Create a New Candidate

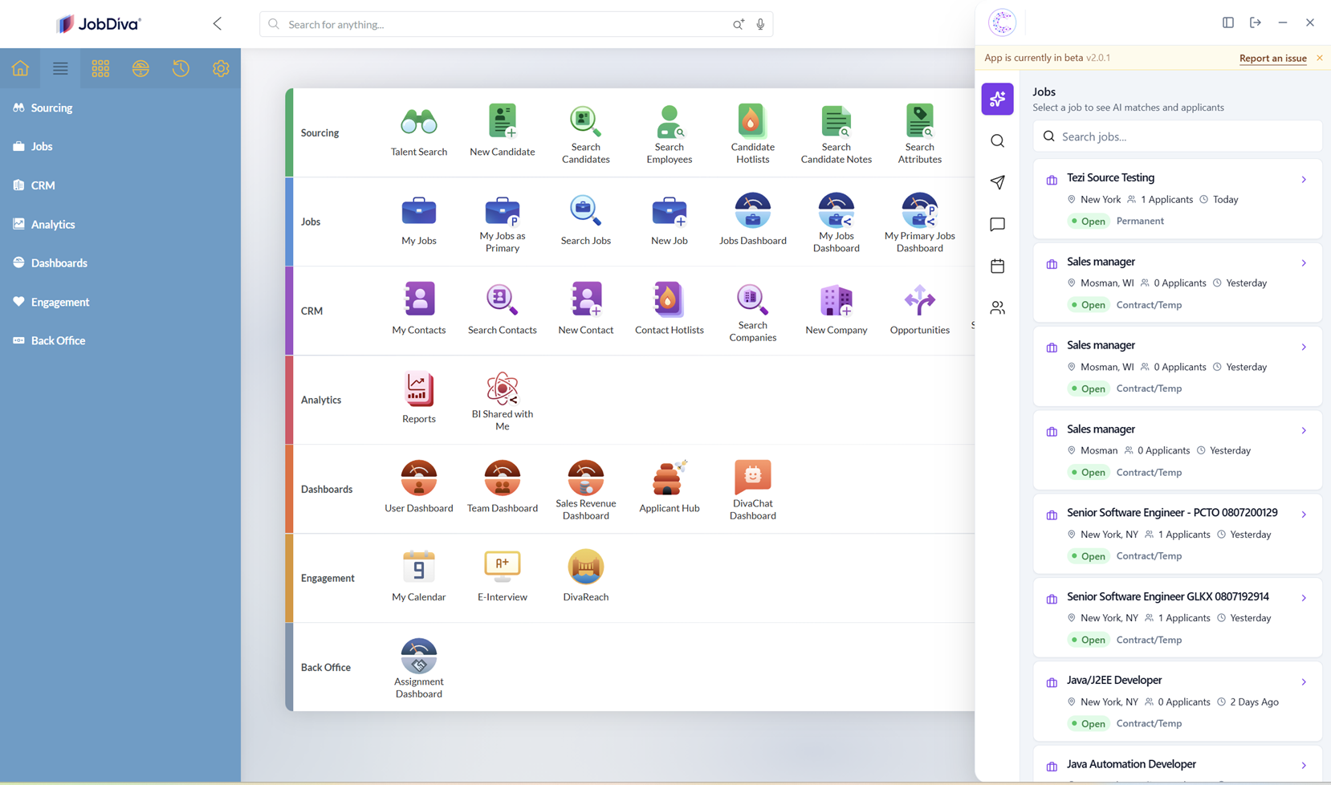point(503,122)
